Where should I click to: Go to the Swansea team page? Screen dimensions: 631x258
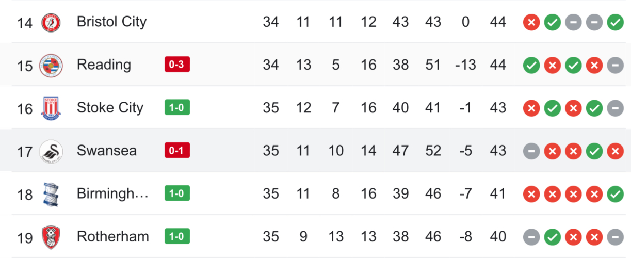point(107,150)
